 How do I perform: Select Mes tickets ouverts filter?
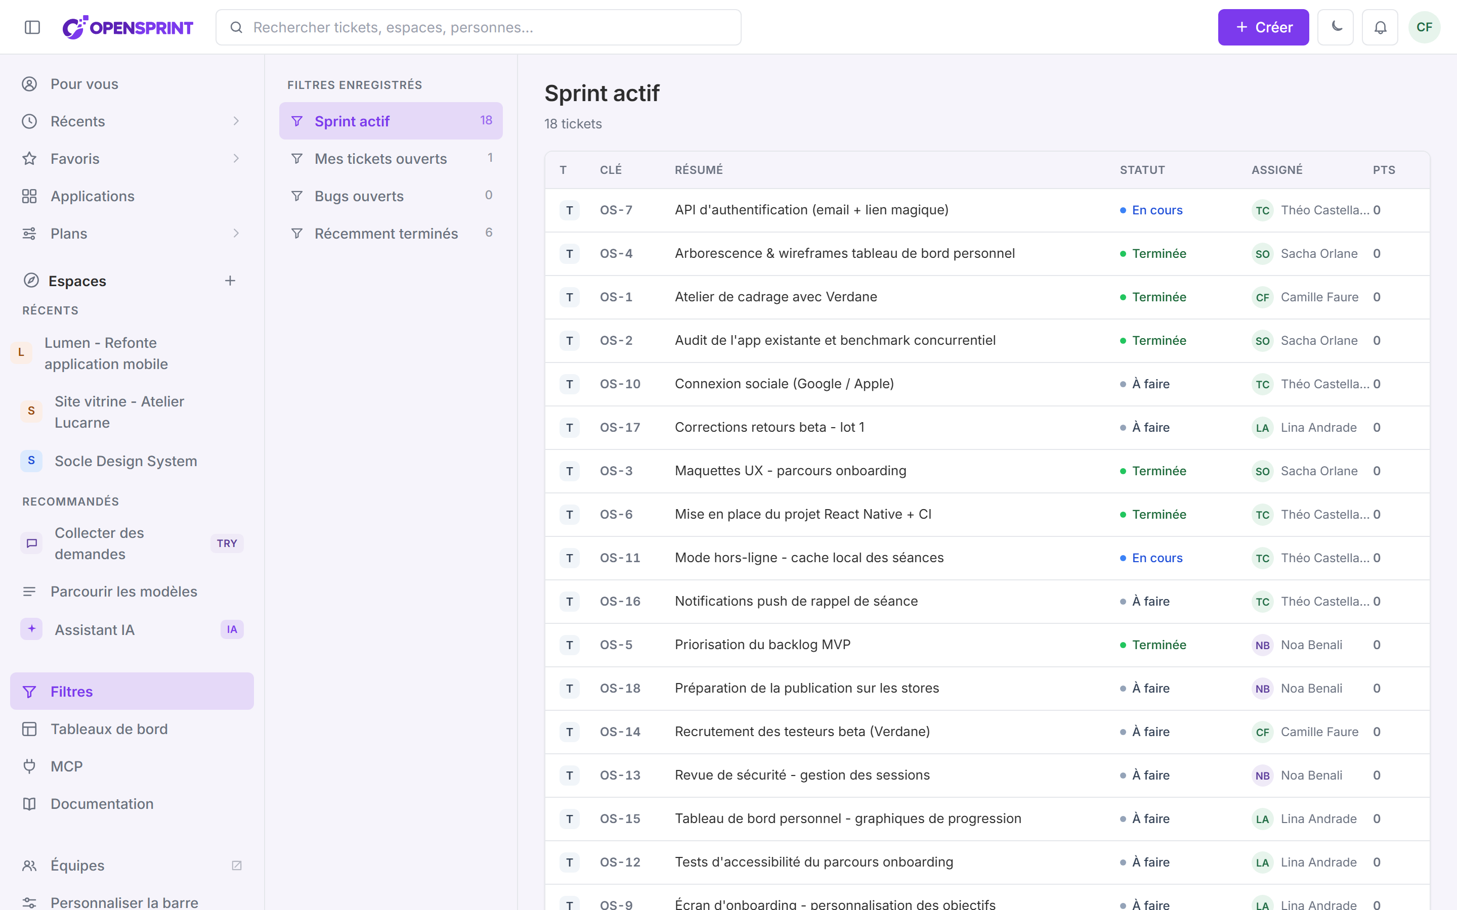391,158
